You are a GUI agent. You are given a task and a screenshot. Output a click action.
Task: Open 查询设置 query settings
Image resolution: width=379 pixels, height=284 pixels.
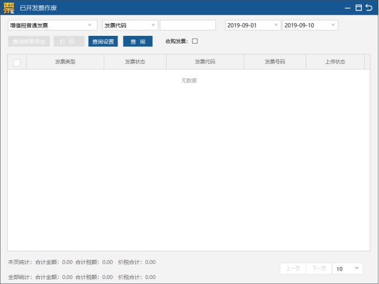[x=103, y=41]
